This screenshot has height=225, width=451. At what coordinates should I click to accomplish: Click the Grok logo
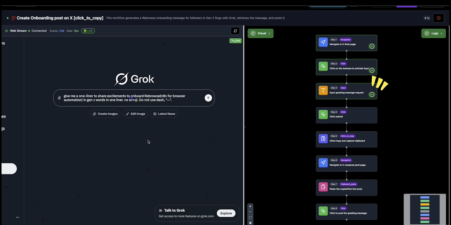click(x=134, y=79)
